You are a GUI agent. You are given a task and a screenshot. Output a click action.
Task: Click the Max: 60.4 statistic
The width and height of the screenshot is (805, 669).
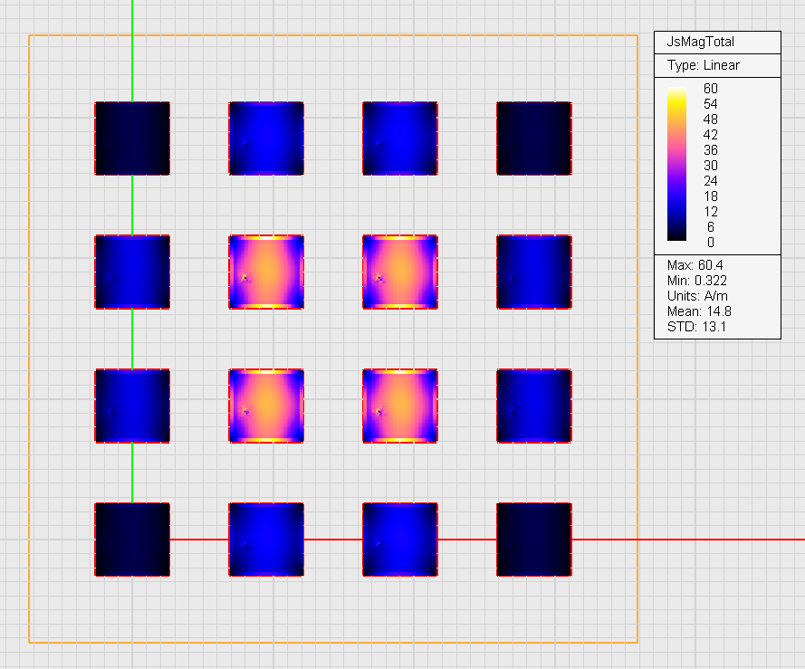[693, 264]
